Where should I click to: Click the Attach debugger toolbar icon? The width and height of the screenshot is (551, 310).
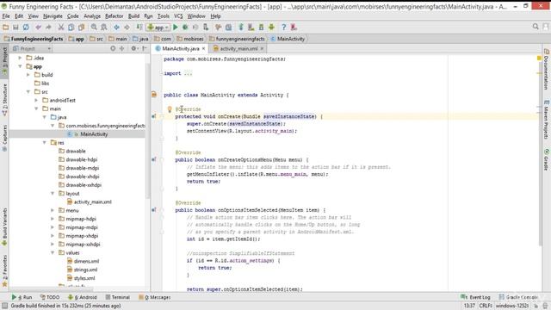[x=206, y=27]
